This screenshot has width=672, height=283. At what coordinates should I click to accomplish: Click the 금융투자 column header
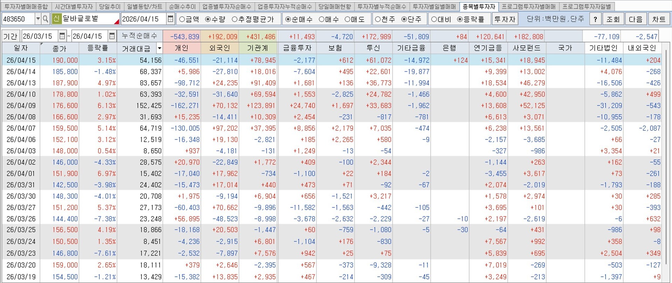(x=297, y=48)
